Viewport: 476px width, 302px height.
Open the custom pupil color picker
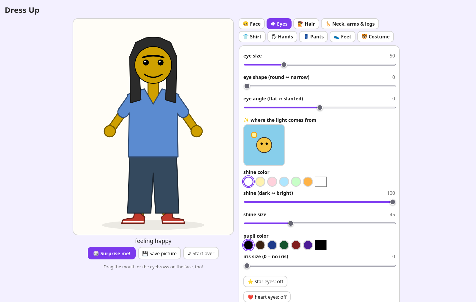pos(321,245)
